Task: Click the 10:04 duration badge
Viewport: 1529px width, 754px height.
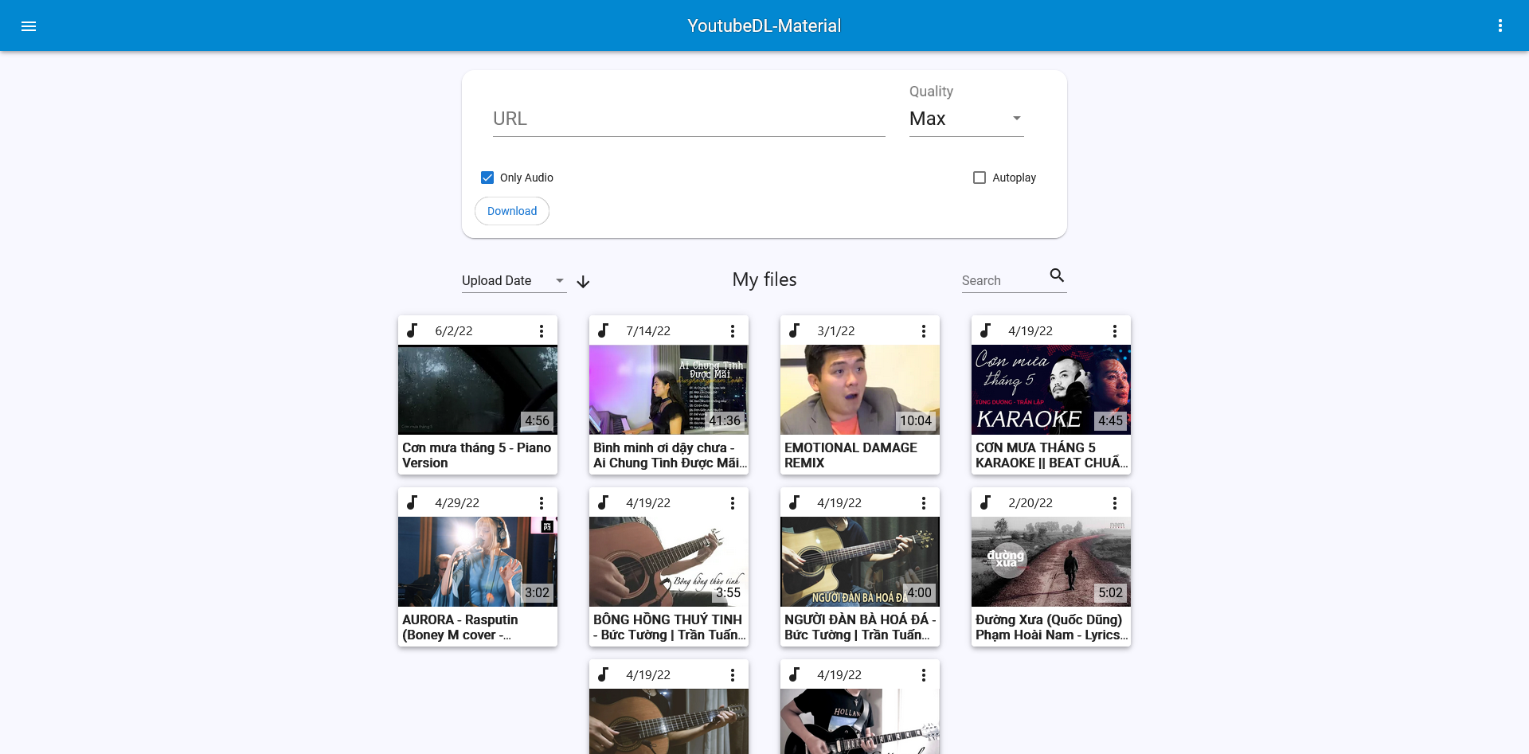Action: pos(916,420)
